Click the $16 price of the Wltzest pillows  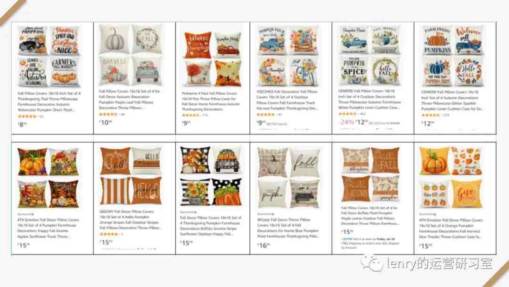pyautogui.click(x=263, y=246)
